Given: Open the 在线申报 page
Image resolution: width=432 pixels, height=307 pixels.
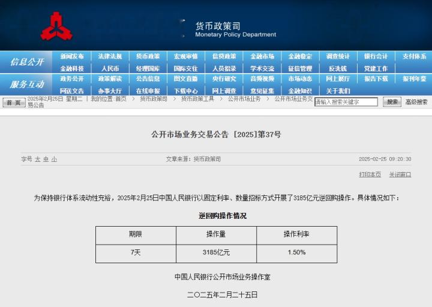Looking at the screenshot, I should pyautogui.click(x=148, y=91).
